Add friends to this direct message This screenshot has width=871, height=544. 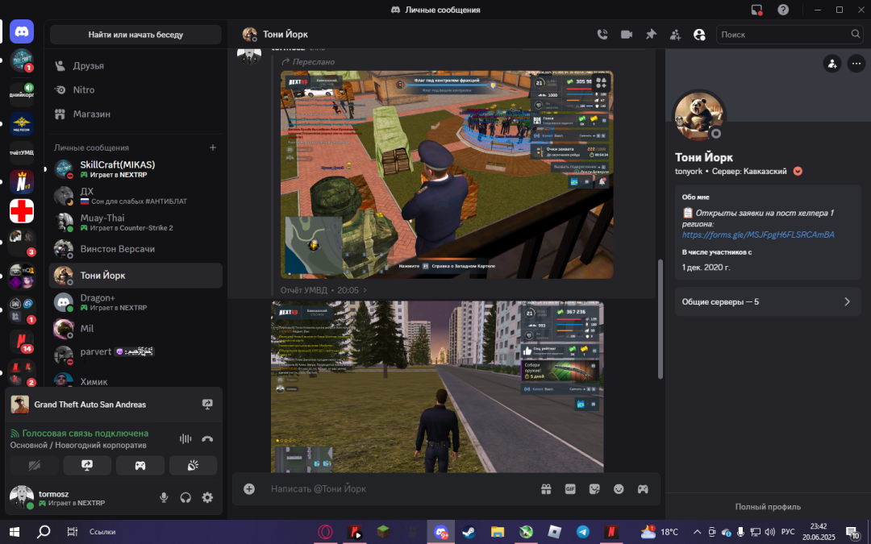pos(675,35)
